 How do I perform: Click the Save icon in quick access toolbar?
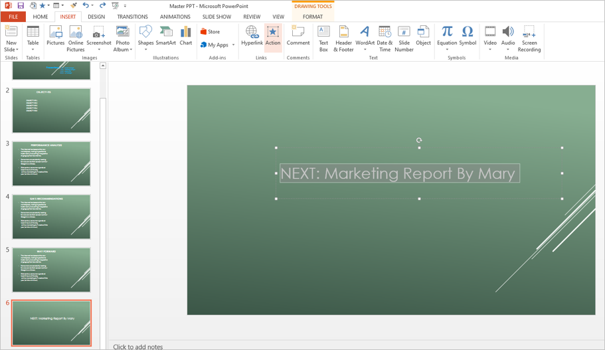tap(21, 5)
